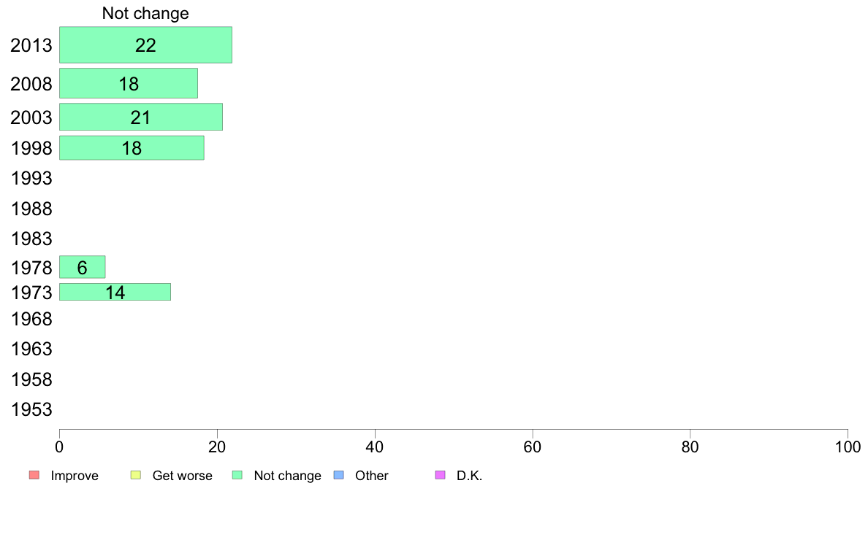
Task: Click the green Not change legend swatch
Action: (237, 475)
